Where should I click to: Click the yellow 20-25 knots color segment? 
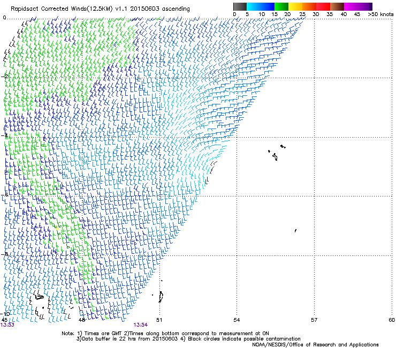click(295, 6)
